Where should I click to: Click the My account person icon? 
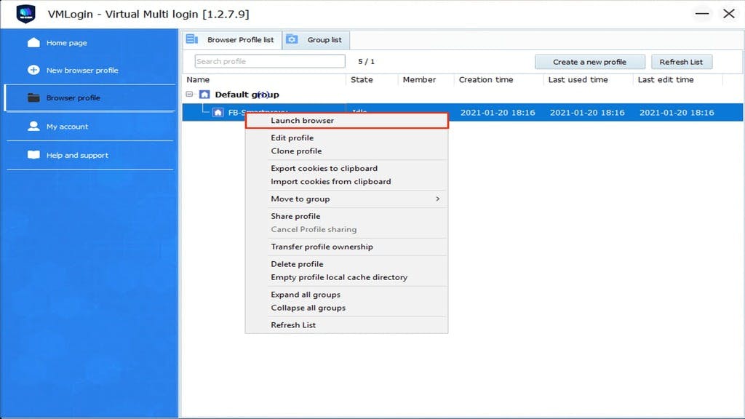click(x=33, y=127)
